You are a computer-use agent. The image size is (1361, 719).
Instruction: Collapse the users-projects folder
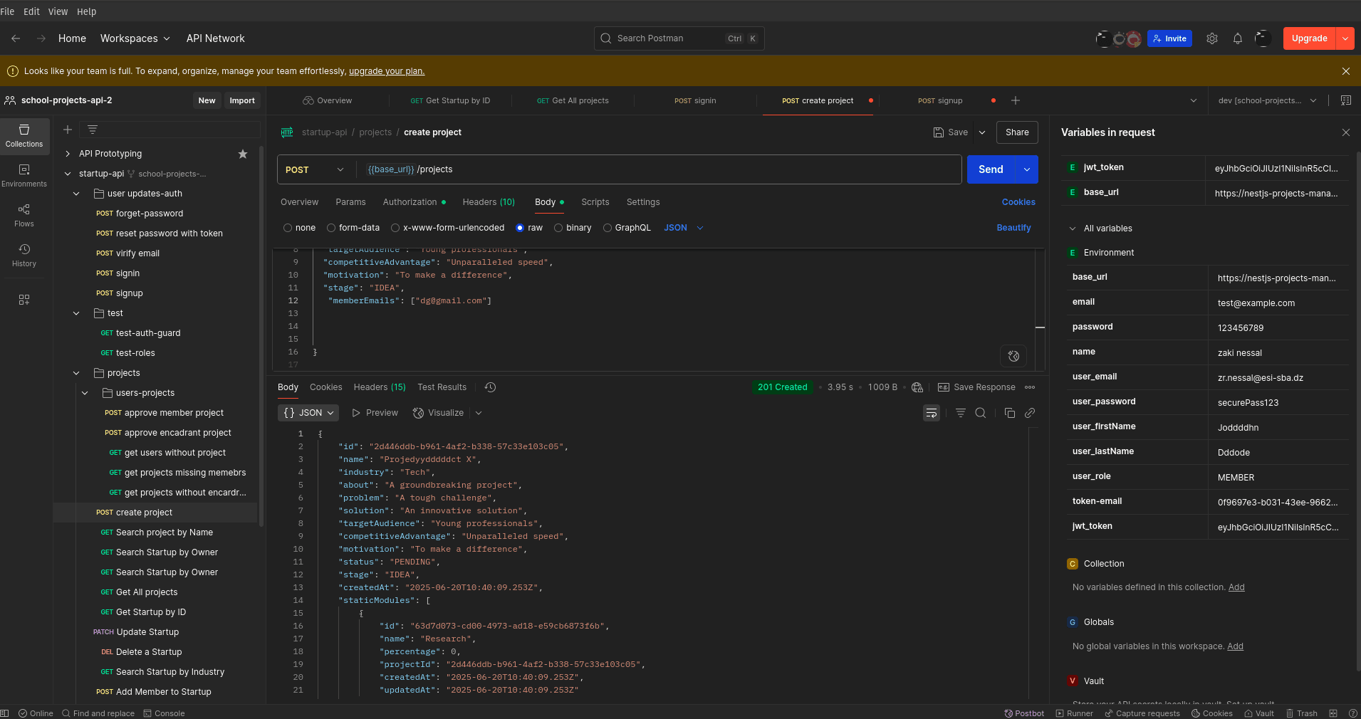point(85,393)
